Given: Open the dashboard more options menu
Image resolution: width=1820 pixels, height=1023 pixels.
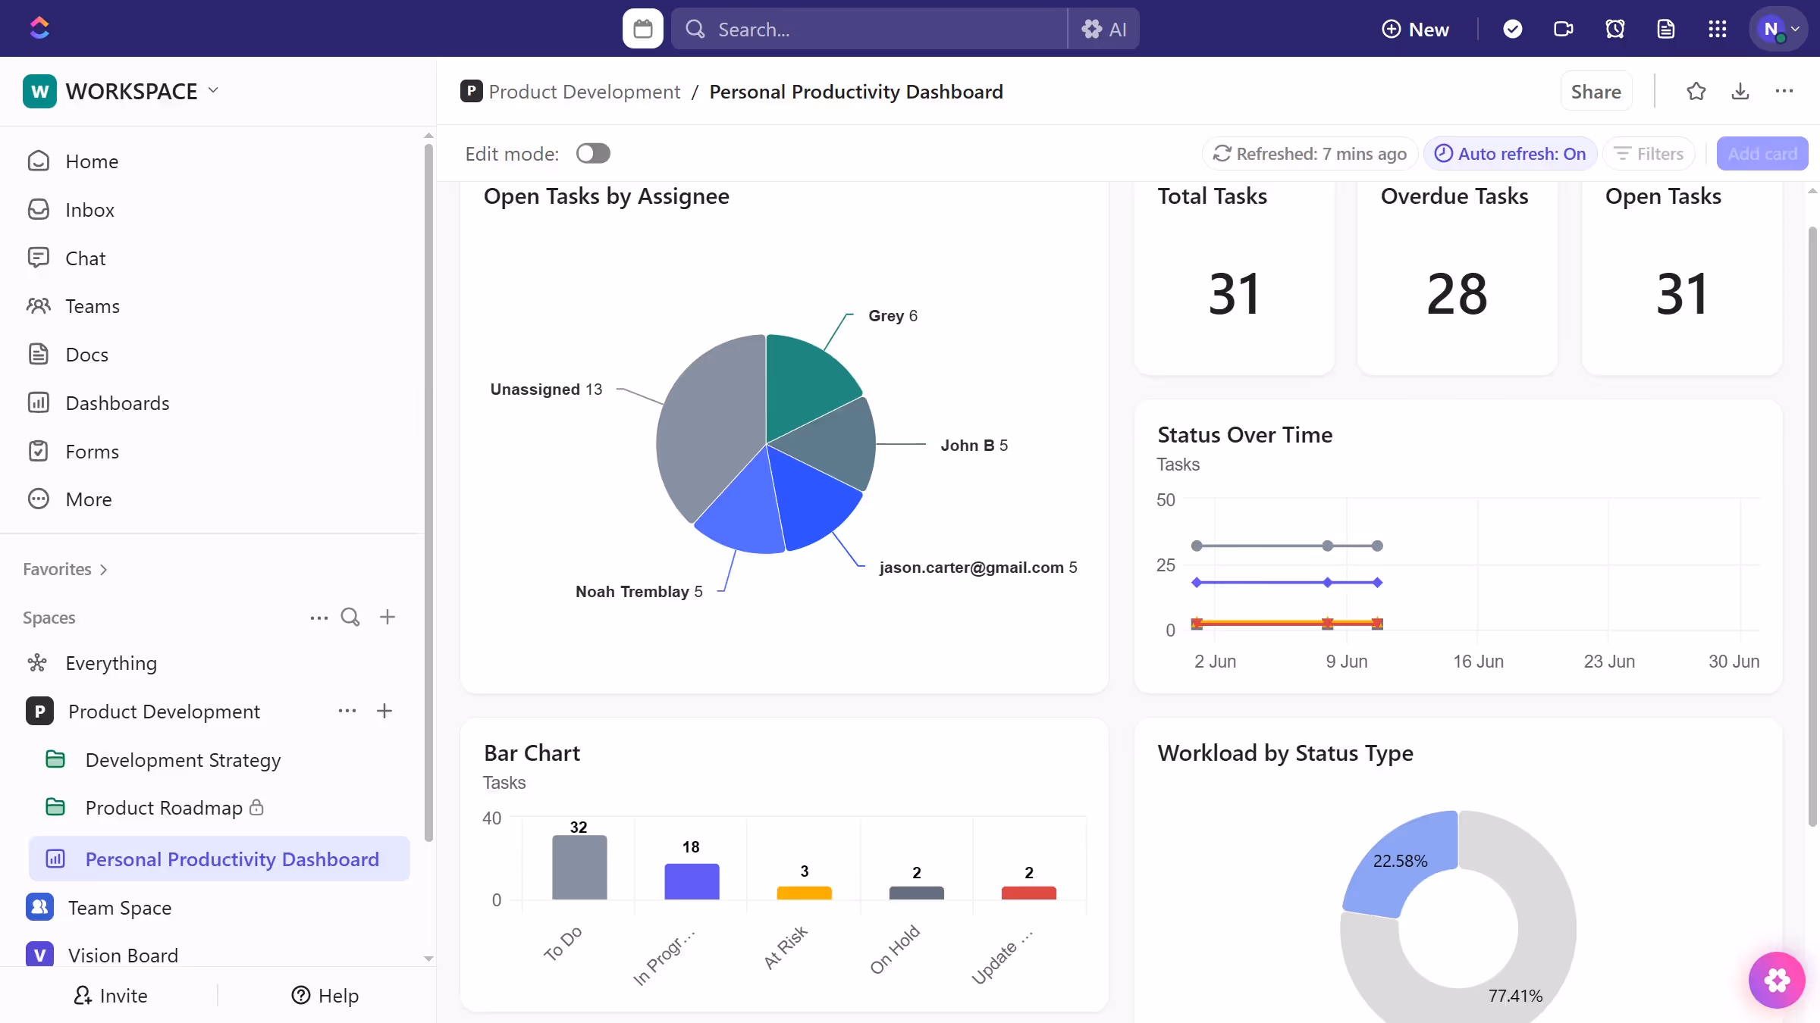Looking at the screenshot, I should [1785, 91].
